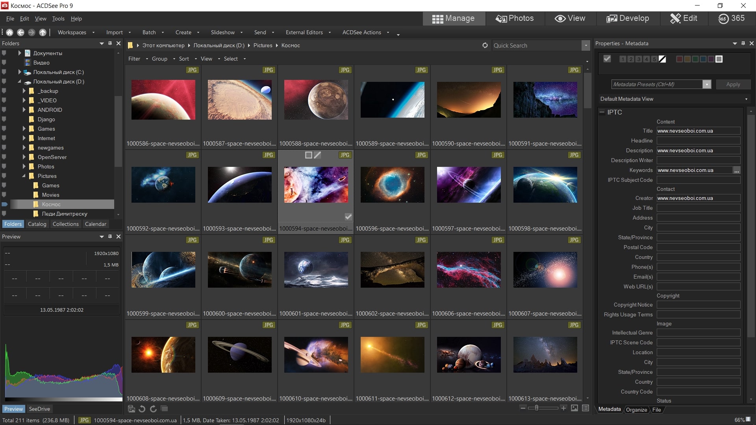This screenshot has height=425, width=756.
Task: Click into the Quick Search field
Action: (x=536, y=45)
